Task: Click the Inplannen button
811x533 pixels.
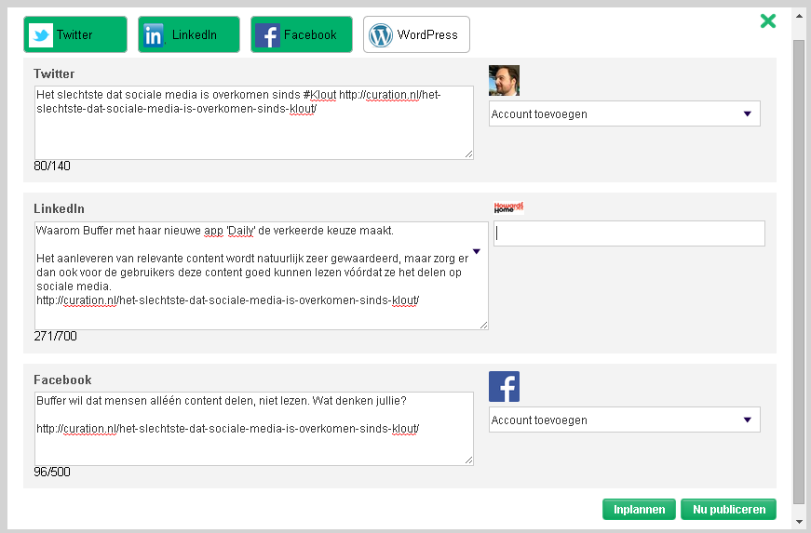Action: pyautogui.click(x=639, y=509)
